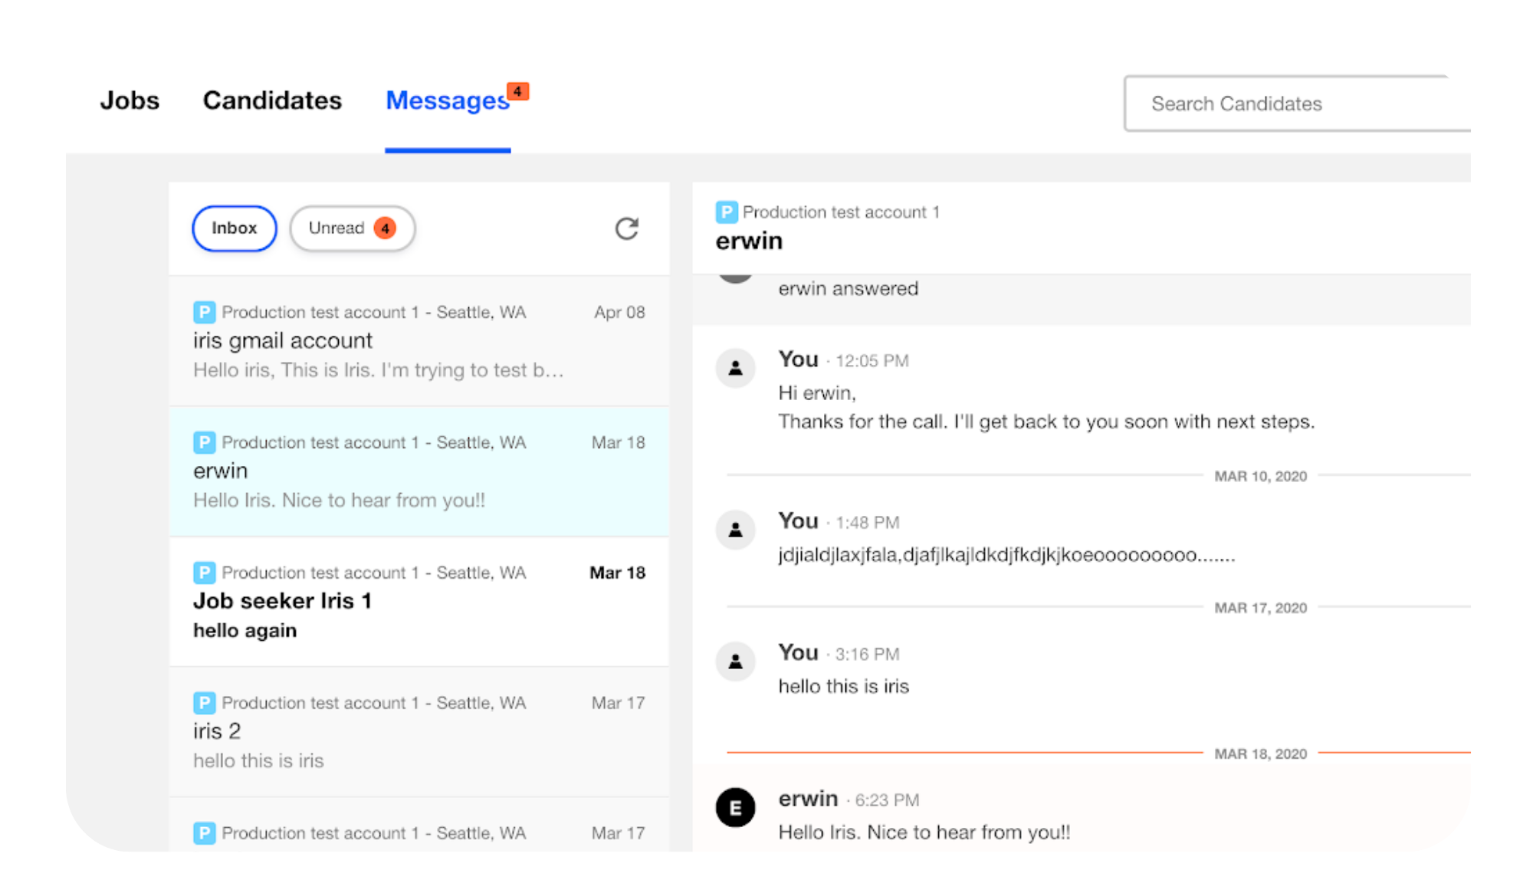
Task: Click the orange 4 badge on Messages
Action: click(518, 91)
